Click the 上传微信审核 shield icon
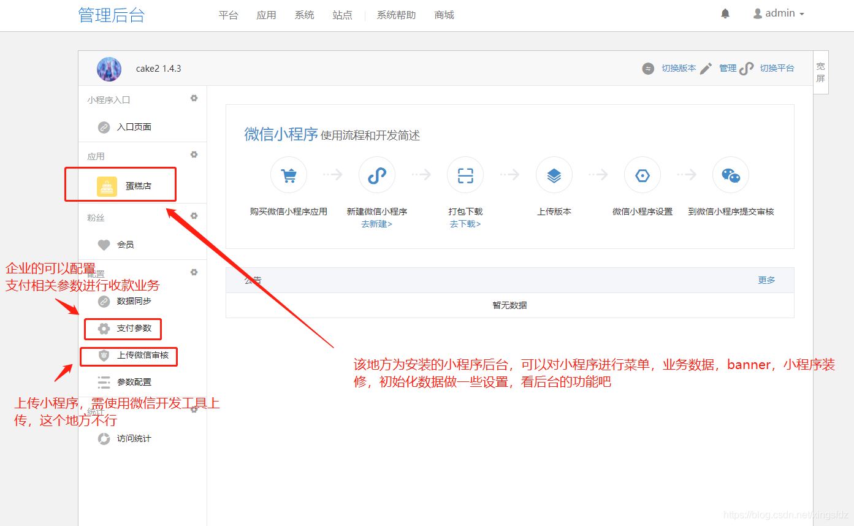The width and height of the screenshot is (854, 526). coord(104,356)
